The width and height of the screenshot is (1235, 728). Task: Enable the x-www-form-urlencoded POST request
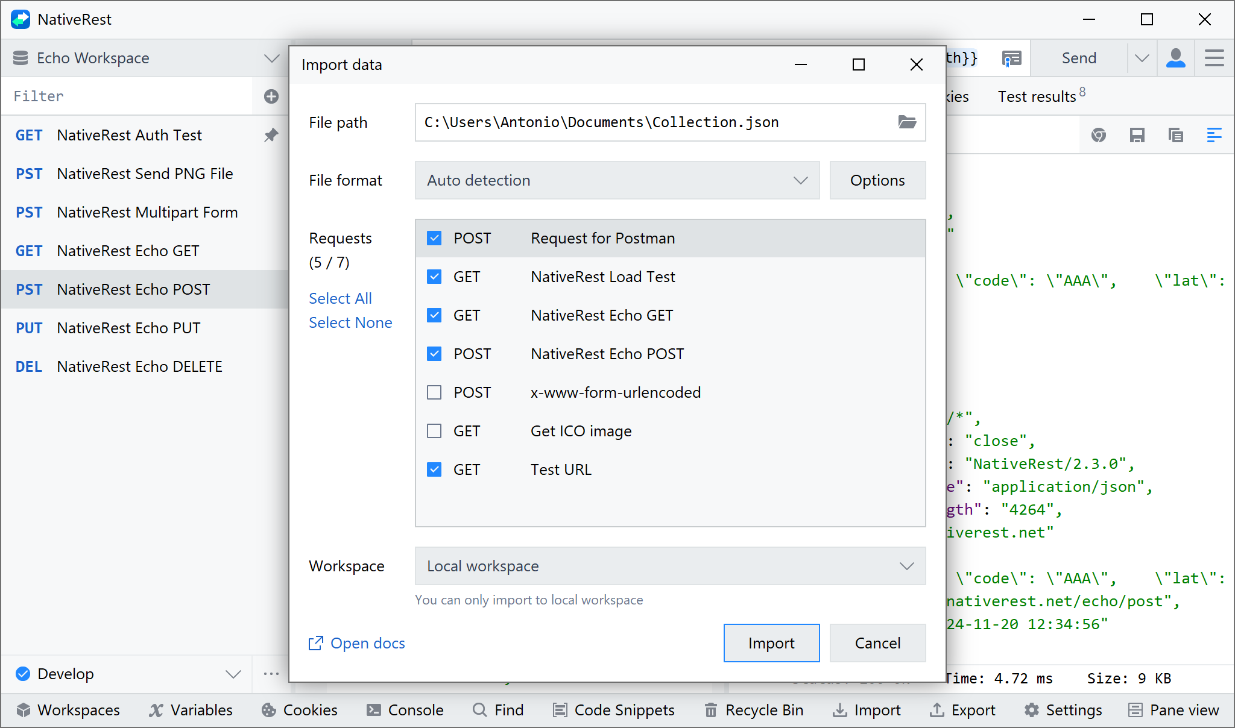(x=434, y=392)
